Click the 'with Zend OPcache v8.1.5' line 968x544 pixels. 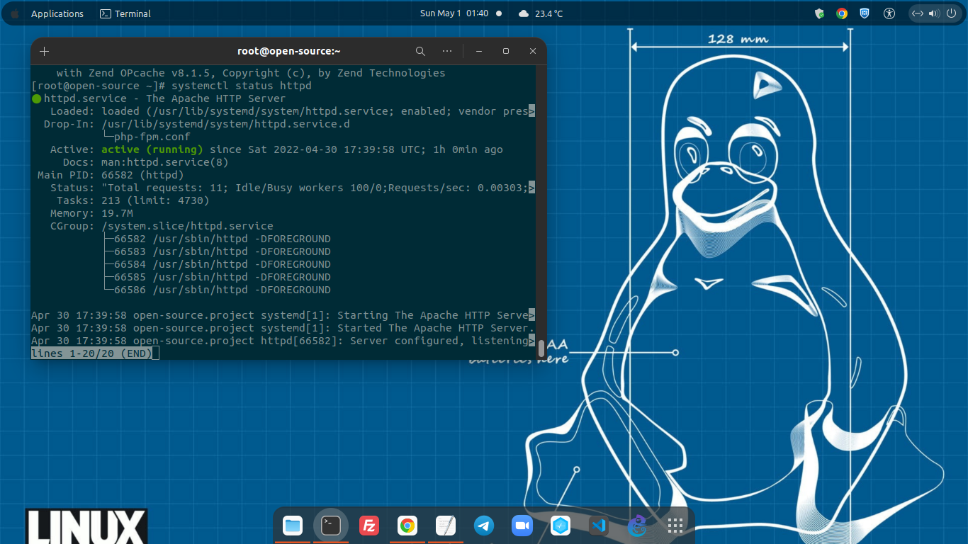click(251, 73)
